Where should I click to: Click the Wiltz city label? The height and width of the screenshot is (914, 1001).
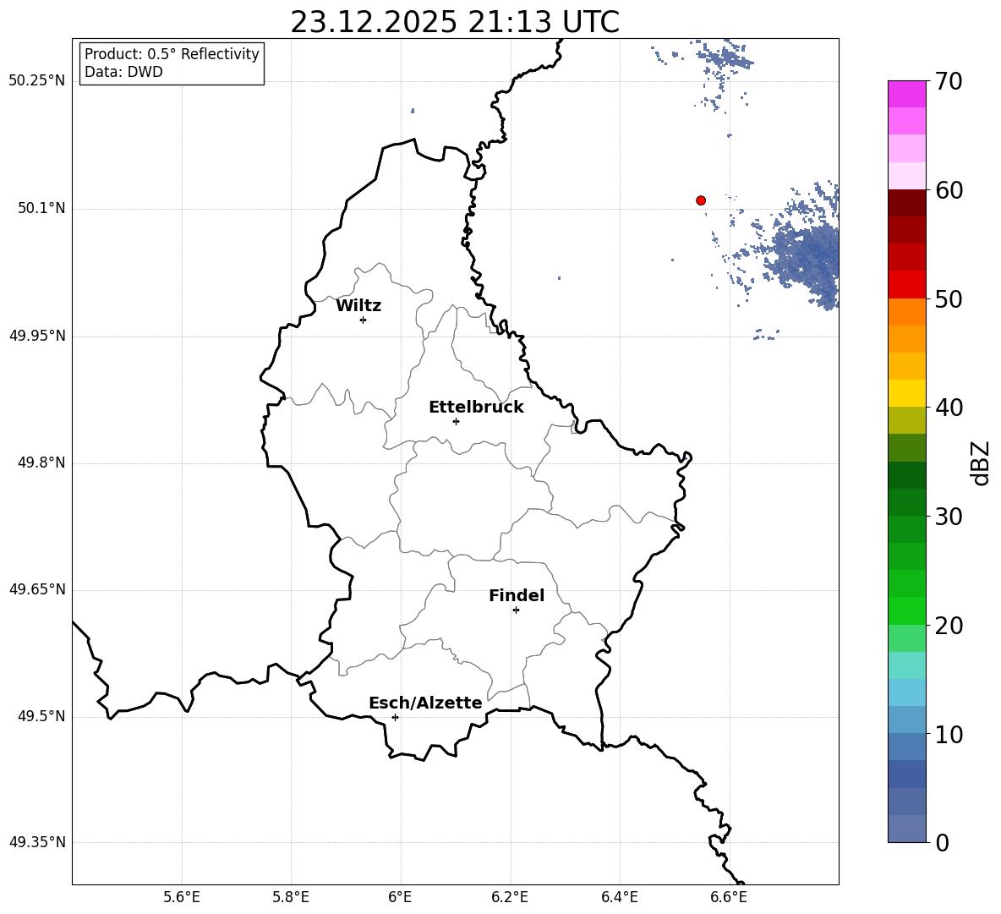(358, 306)
